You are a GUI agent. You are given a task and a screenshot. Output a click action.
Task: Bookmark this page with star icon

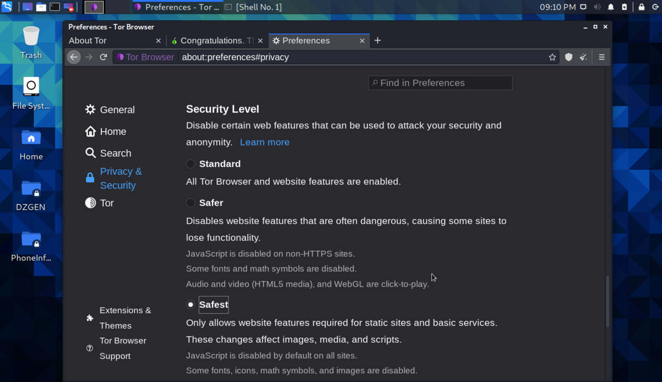pos(552,57)
